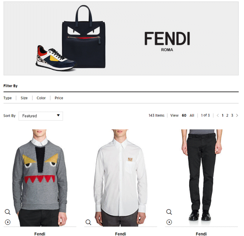Click the magnifier icon on the black trousers
This screenshot has width=244, height=236.
[169, 212]
